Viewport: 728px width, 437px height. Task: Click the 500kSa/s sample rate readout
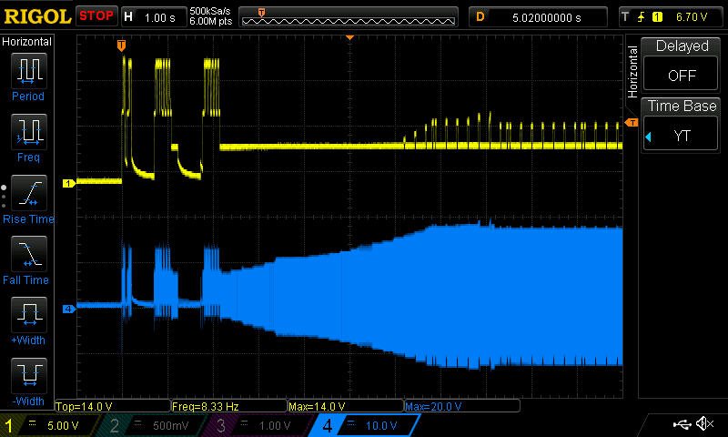point(210,11)
